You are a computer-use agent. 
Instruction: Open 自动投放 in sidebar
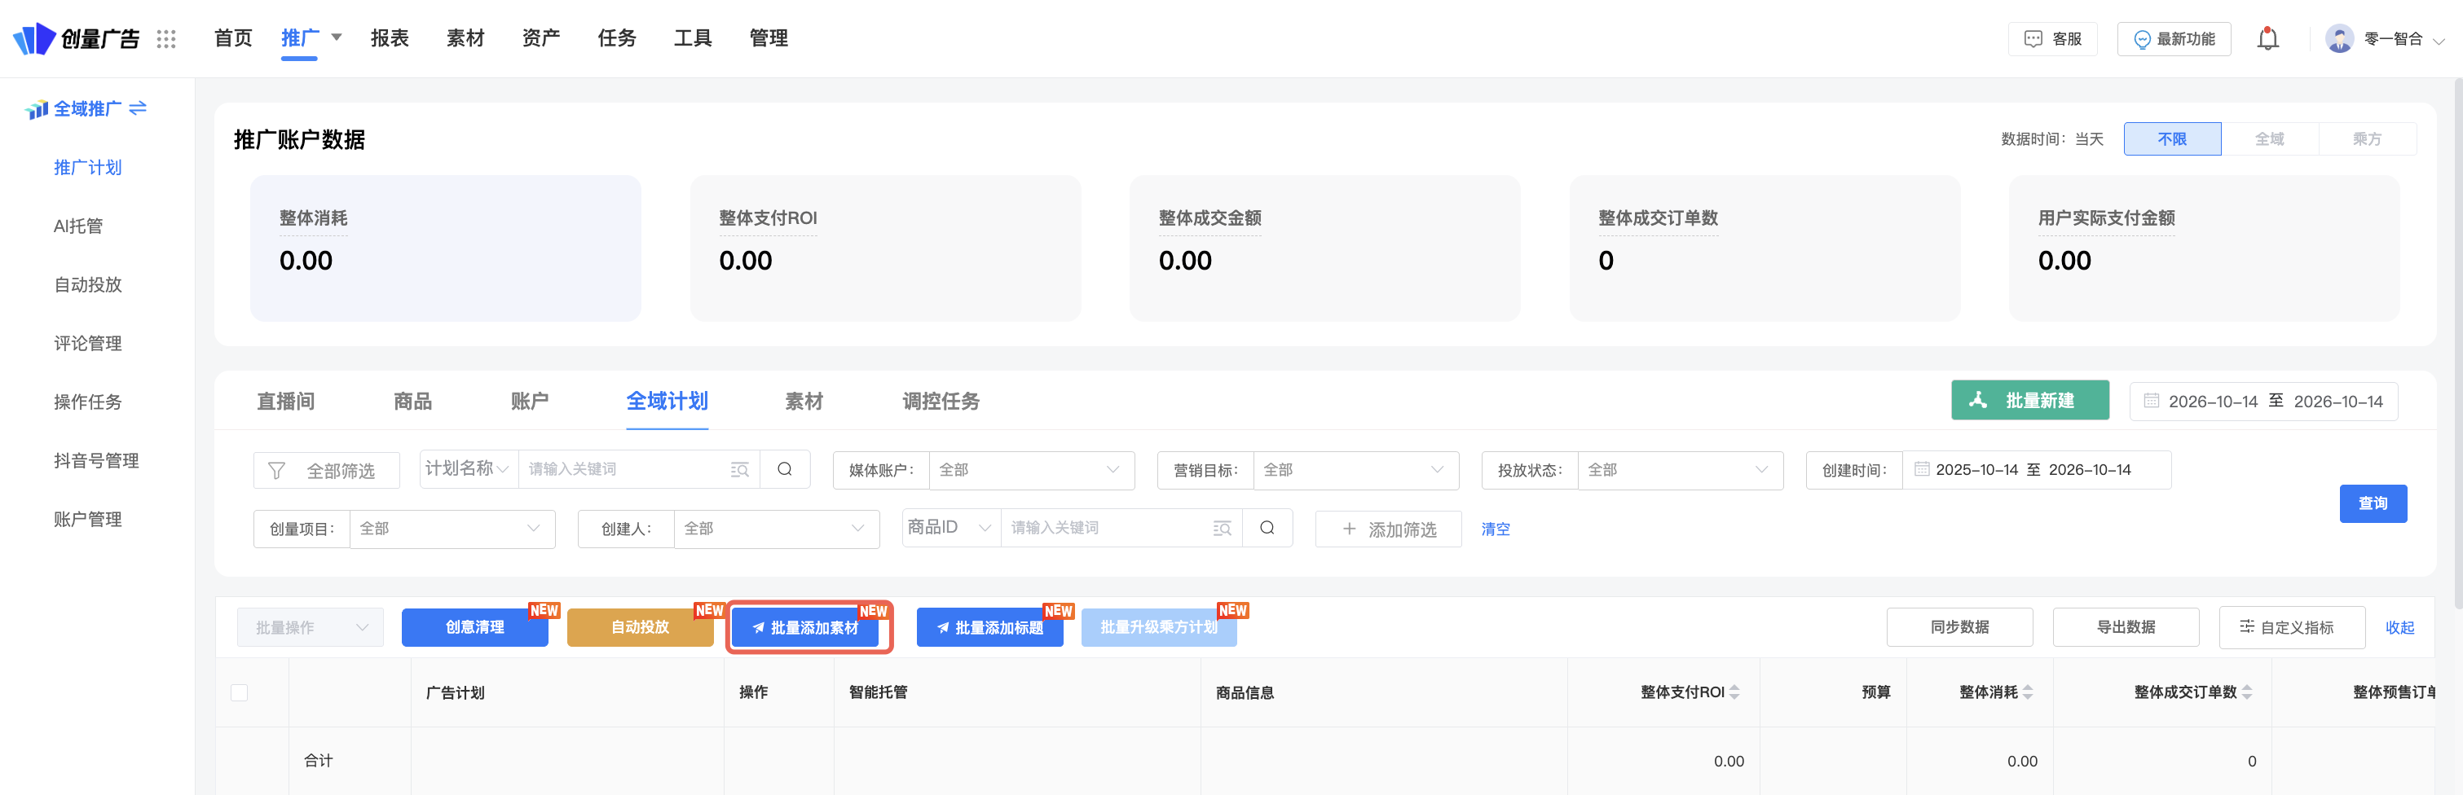pos(88,285)
